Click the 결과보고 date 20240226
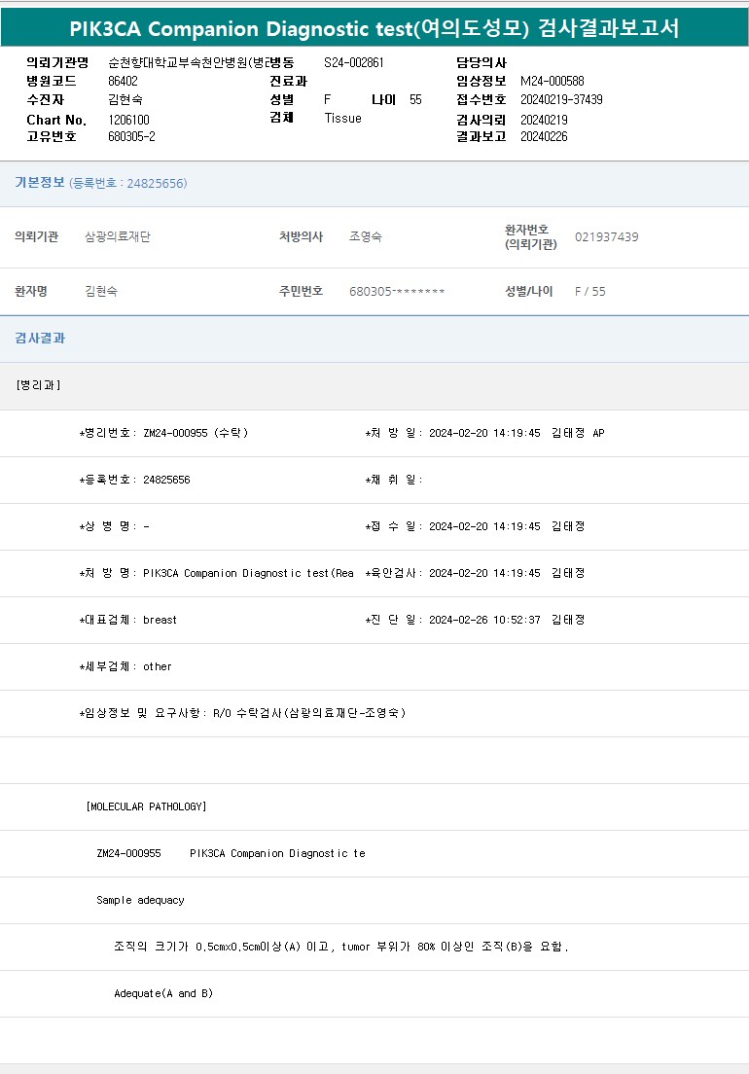The width and height of the screenshot is (749, 1074). [544, 137]
